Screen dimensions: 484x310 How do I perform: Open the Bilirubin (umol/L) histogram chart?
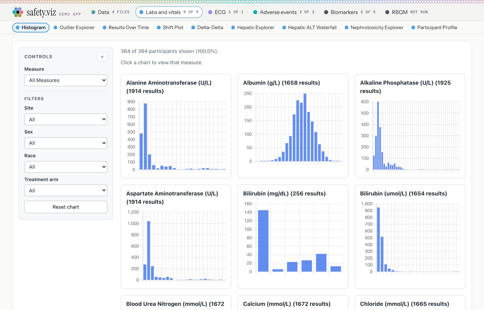pyautogui.click(x=410, y=237)
